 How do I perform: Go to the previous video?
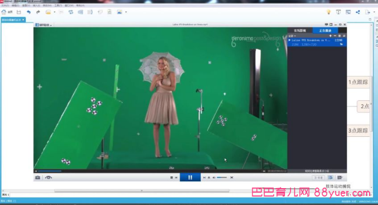[176, 177]
